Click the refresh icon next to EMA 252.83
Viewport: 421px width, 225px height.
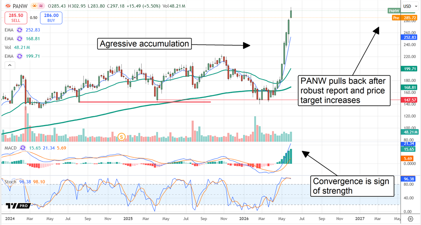19,30
